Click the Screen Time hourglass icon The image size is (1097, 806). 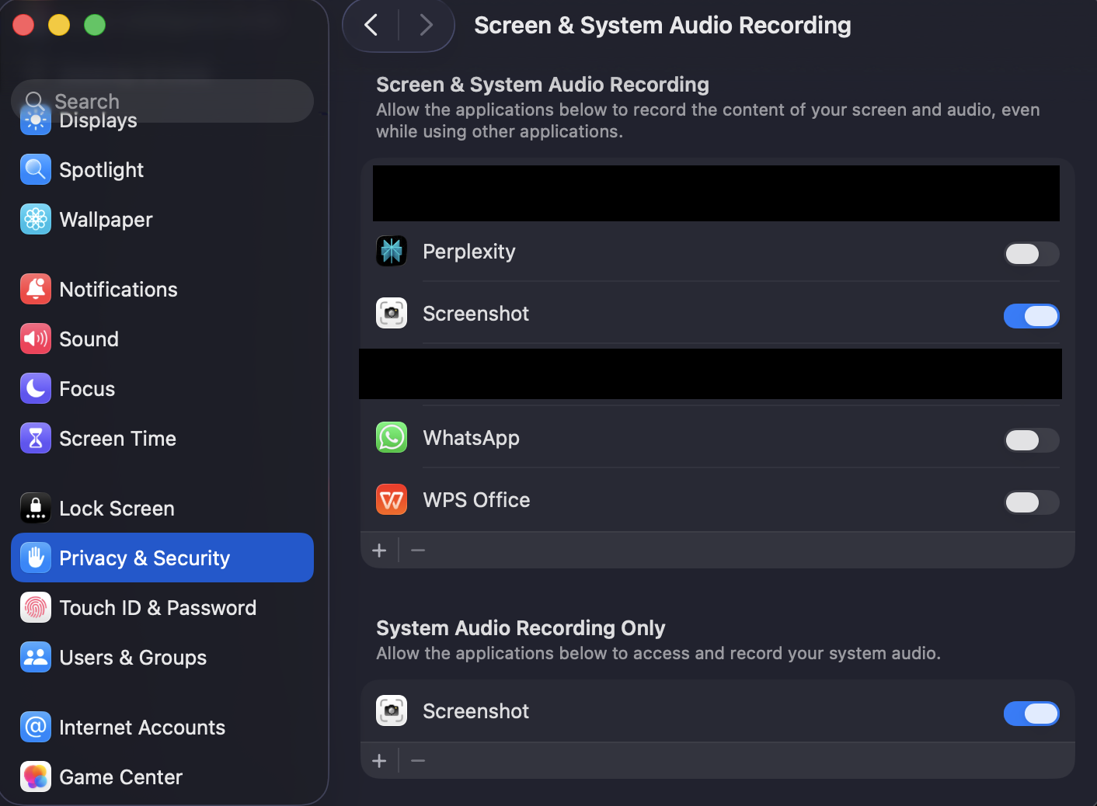pos(36,439)
